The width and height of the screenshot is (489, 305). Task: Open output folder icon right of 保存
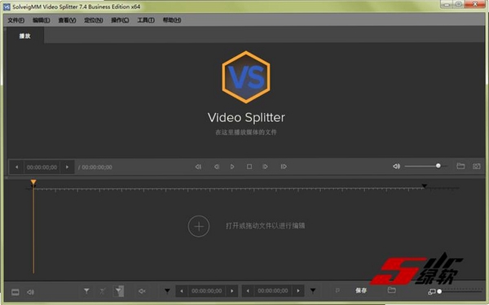(392, 290)
